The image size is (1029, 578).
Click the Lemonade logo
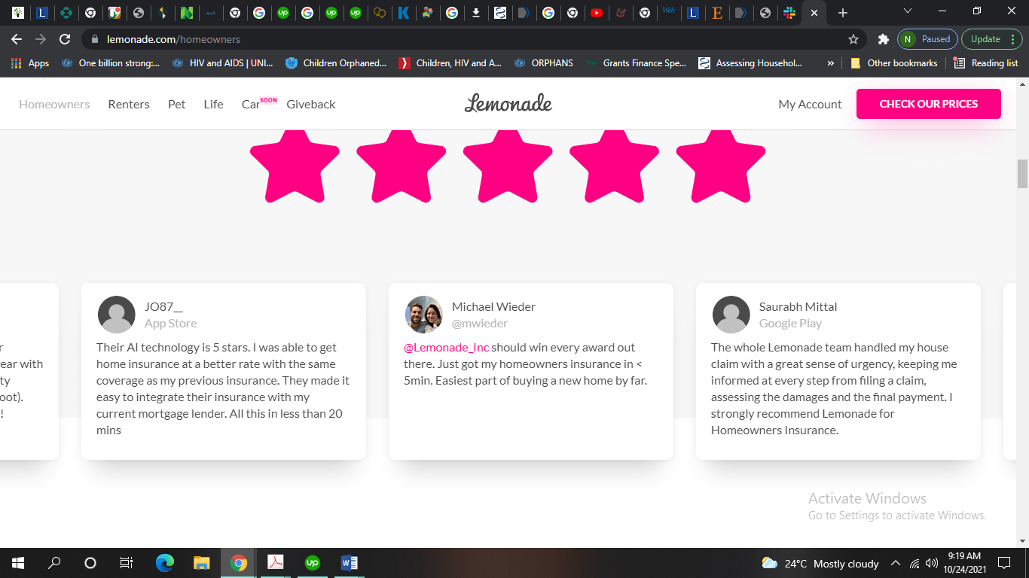pyautogui.click(x=508, y=104)
